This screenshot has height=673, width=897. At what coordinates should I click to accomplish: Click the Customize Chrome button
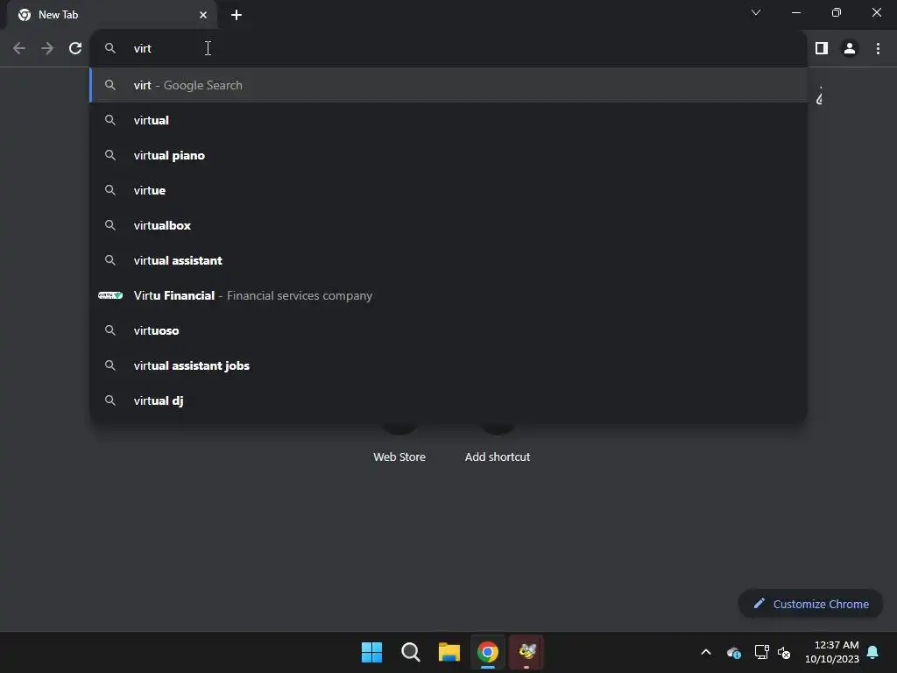810,604
